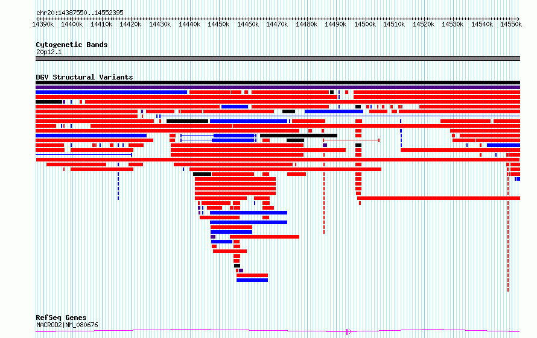
Task: Select lowest long red bar starting at 14497k
Action: pos(439,198)
